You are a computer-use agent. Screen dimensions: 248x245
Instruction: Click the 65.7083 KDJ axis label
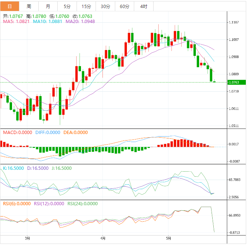(x=235, y=180)
